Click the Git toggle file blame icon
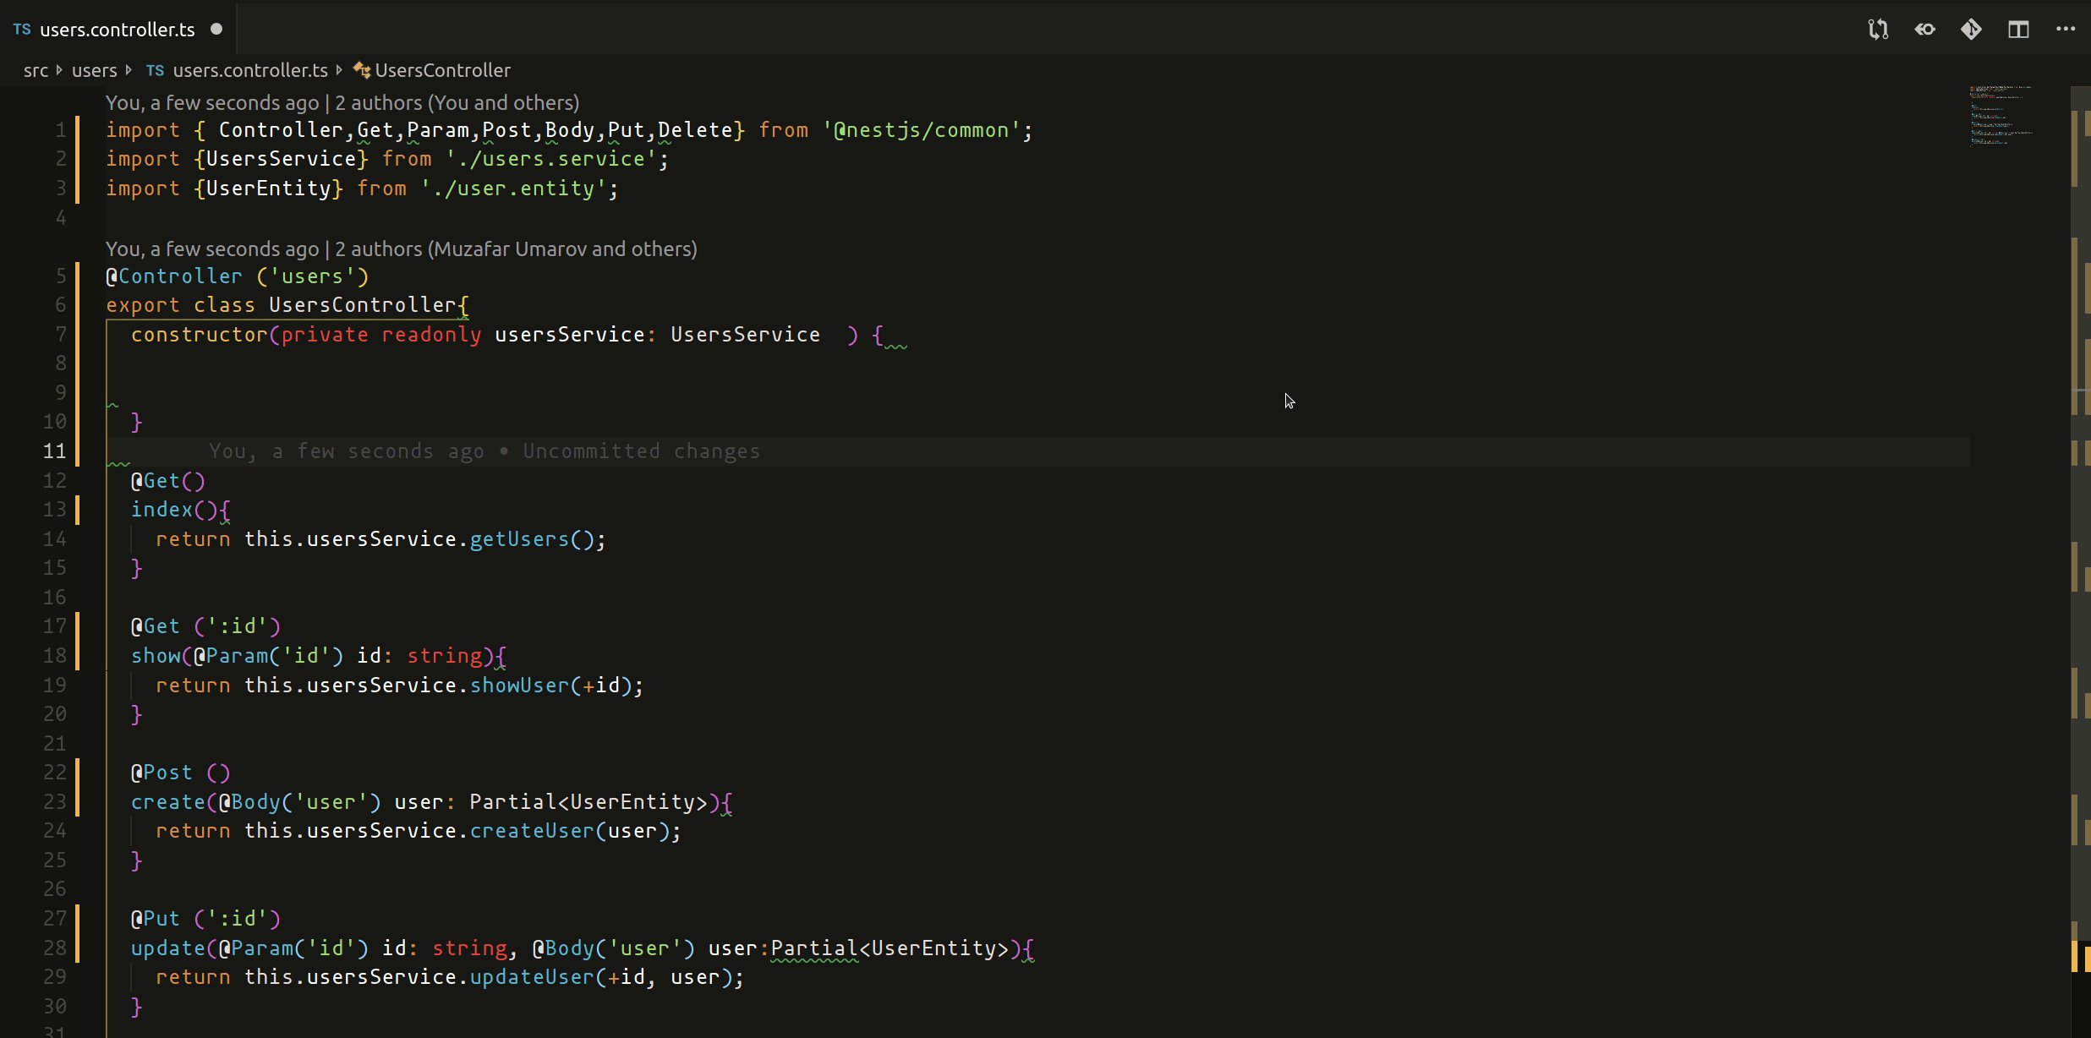Screen dimensions: 2091x1038 coord(1972,30)
